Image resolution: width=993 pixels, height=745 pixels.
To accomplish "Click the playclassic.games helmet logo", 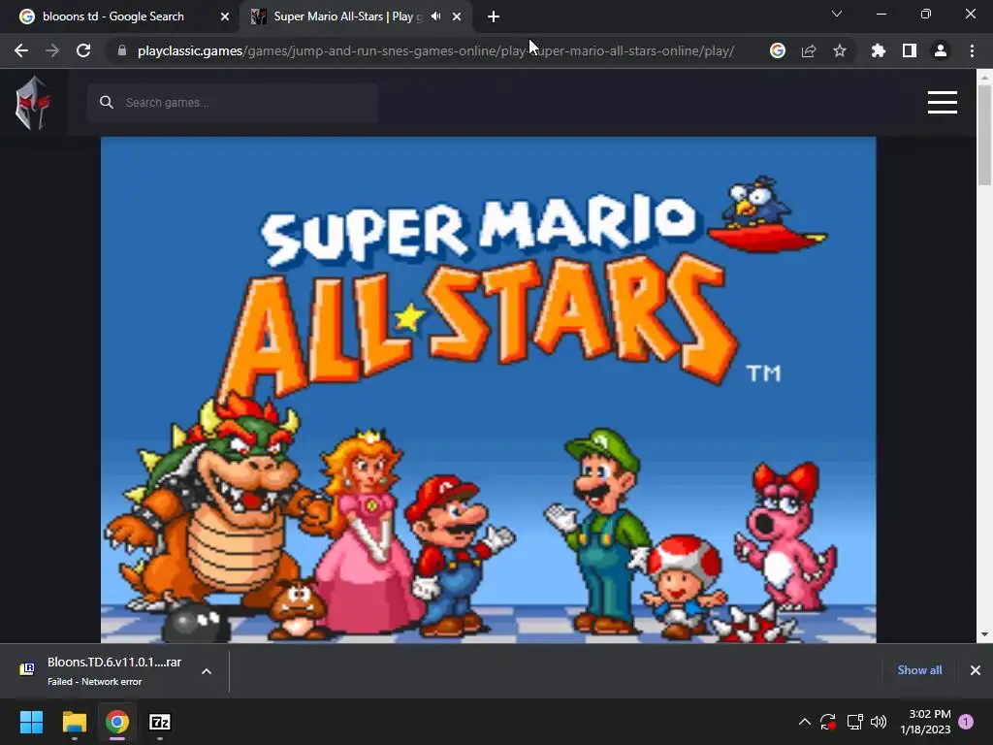I will [33, 103].
